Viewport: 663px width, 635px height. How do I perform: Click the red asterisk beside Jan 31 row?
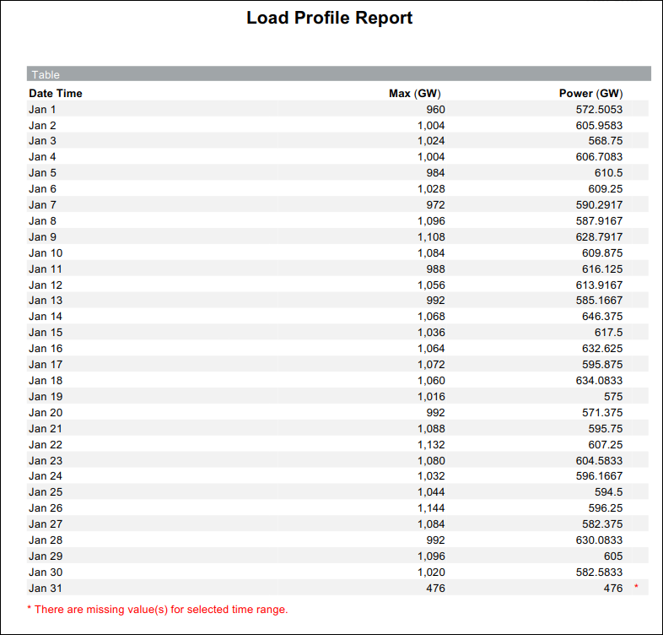[x=636, y=588]
